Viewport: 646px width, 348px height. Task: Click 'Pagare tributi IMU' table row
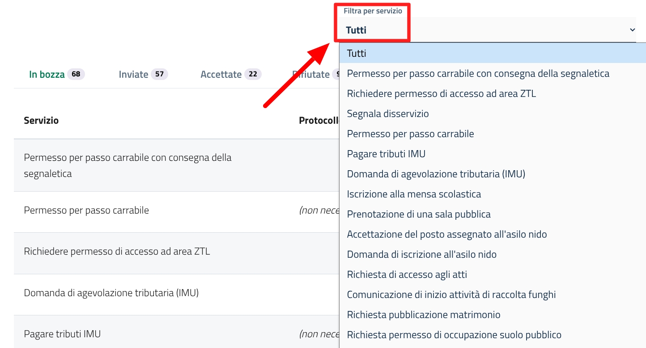[62, 334]
